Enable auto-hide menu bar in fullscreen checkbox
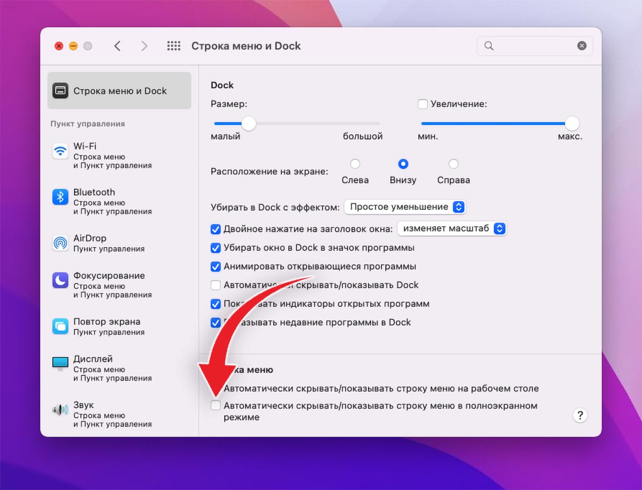Viewport: 642px width, 490px height. (216, 405)
